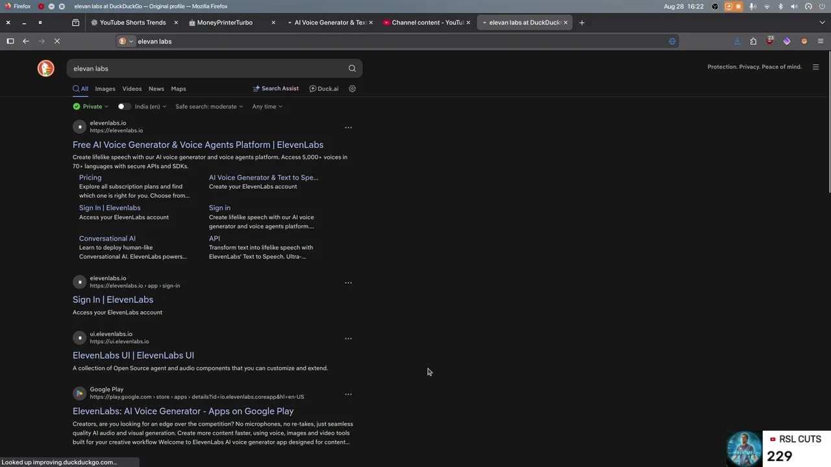Open the Sign In | ElevenLabs result heading
Viewport: 831px width, 467px height.
pos(113,300)
